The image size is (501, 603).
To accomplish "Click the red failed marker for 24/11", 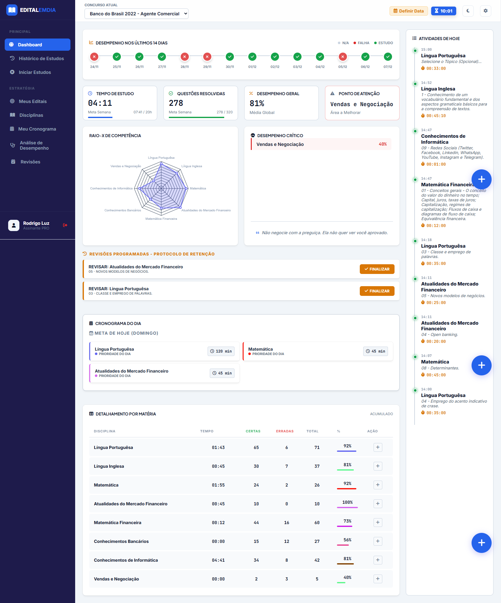I will pos(94,57).
